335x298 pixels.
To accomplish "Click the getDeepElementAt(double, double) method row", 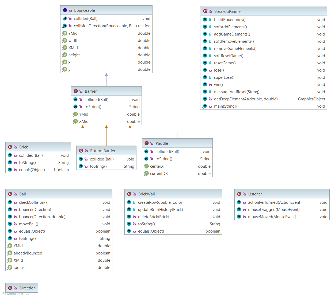I will click(264, 99).
